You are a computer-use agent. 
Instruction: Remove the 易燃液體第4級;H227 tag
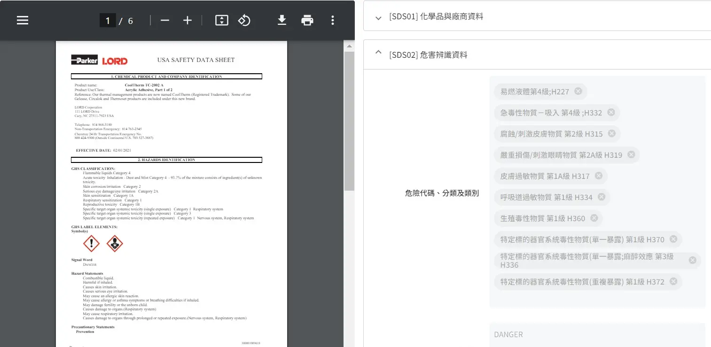(578, 91)
